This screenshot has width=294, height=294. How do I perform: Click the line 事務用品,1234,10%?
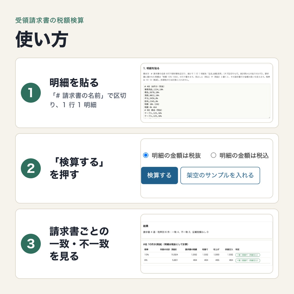pyautogui.click(x=154, y=90)
